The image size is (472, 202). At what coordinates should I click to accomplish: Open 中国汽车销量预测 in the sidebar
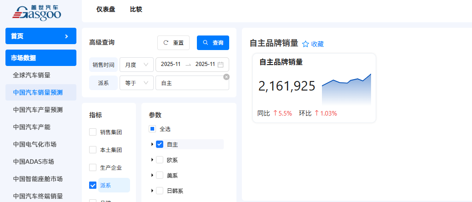(x=41, y=92)
